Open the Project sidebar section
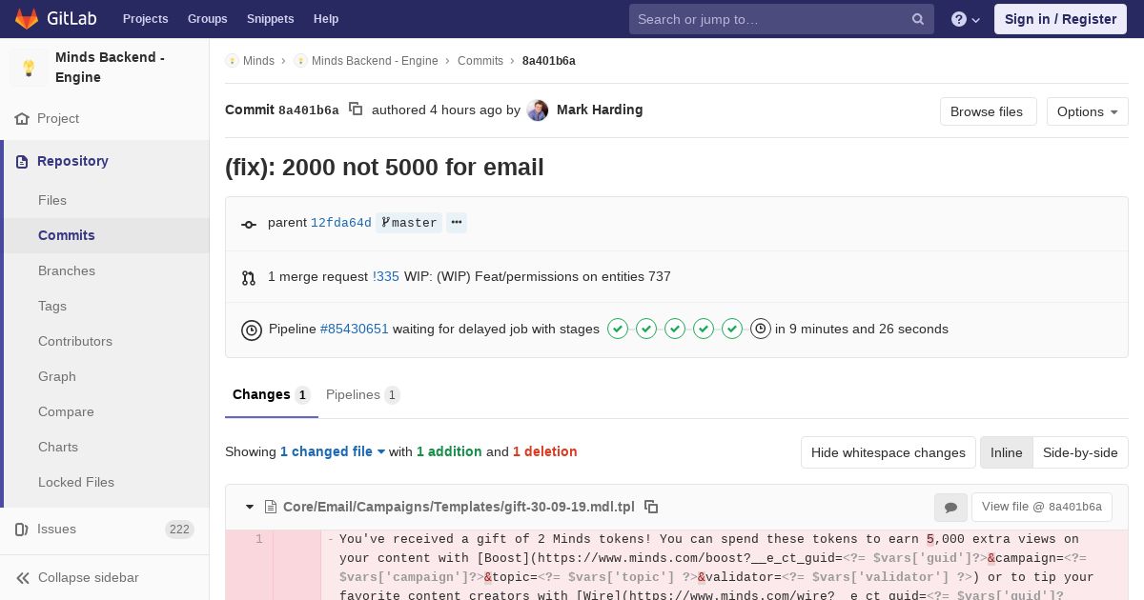This screenshot has width=1144, height=600. tap(105, 119)
